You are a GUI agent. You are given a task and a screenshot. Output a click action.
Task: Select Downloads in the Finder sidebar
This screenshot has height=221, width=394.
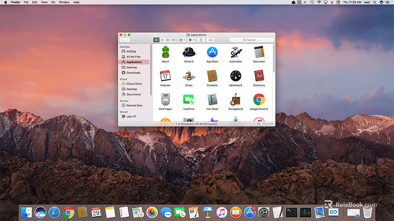134,73
